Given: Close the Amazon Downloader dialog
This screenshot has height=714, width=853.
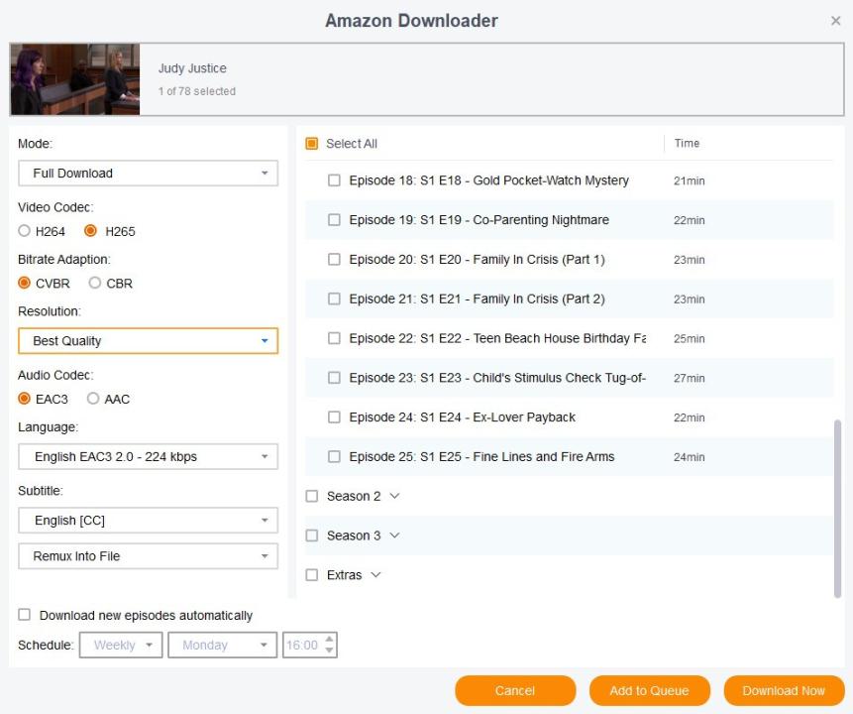Looking at the screenshot, I should click(x=835, y=21).
